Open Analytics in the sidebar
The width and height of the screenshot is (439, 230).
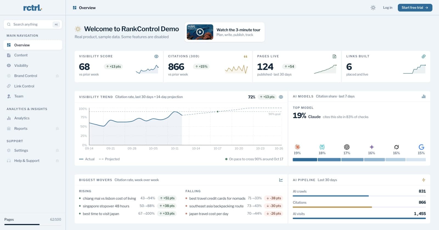click(33, 118)
